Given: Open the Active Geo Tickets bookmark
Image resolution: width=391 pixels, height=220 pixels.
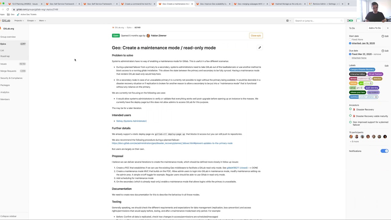Looking at the screenshot, I should (x=27, y=14).
